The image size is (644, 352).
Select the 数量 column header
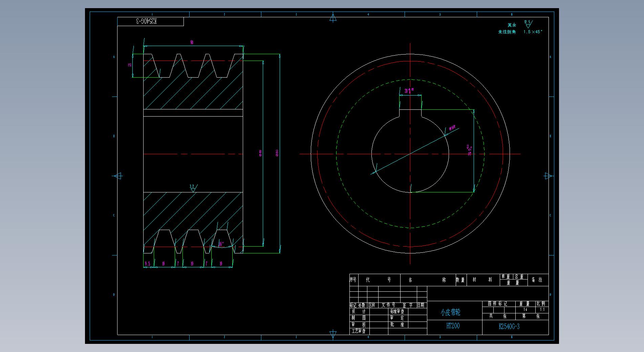point(460,280)
